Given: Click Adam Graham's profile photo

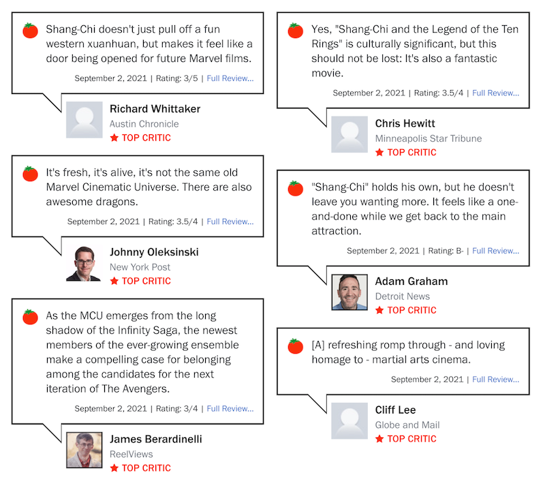Looking at the screenshot, I should [349, 292].
